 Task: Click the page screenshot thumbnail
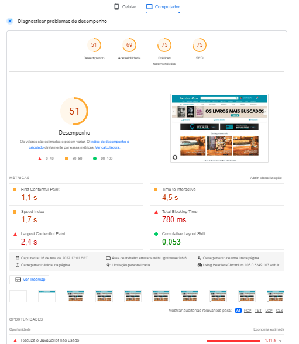pyautogui.click(x=219, y=128)
